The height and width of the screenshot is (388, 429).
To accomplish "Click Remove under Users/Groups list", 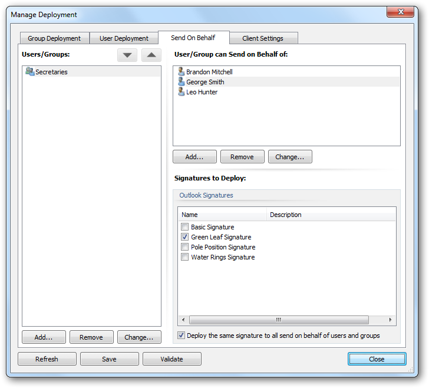I will pyautogui.click(x=91, y=337).
